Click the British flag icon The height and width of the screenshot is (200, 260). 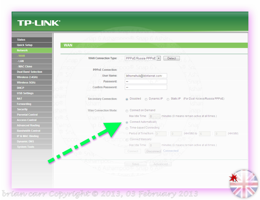coord(244,184)
